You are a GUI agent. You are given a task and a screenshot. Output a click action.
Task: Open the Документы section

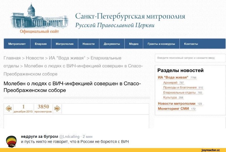tap(112, 44)
